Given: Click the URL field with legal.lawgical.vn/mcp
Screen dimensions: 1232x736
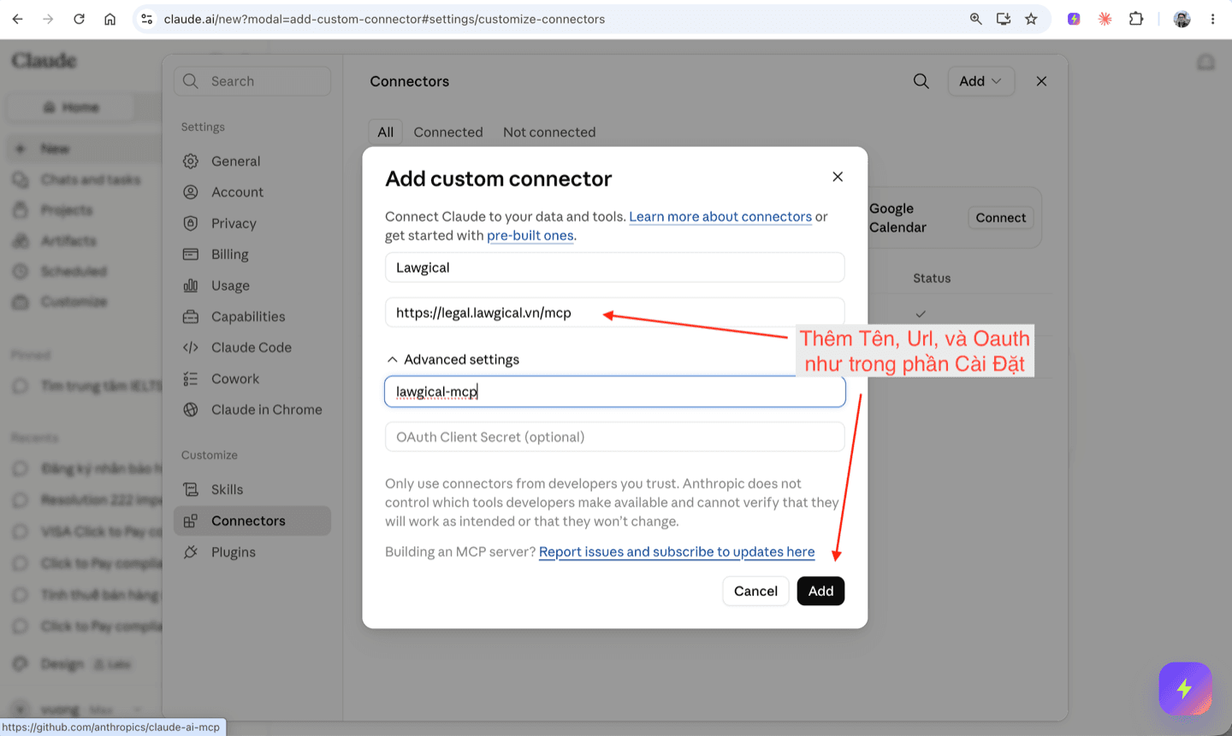Looking at the screenshot, I should (614, 313).
